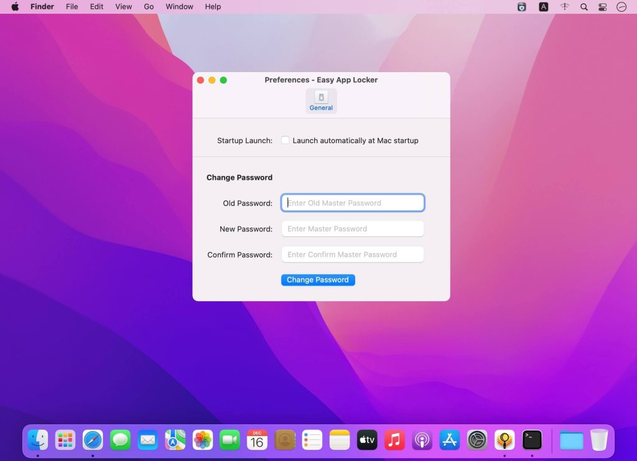Viewport: 637px width, 461px height.
Task: Open the Music app in the Dock
Action: point(394,440)
